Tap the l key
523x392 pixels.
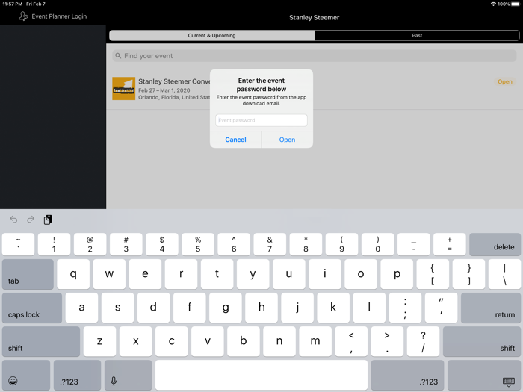[x=369, y=308]
